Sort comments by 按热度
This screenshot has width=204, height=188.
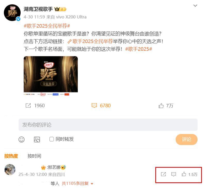point(11,156)
